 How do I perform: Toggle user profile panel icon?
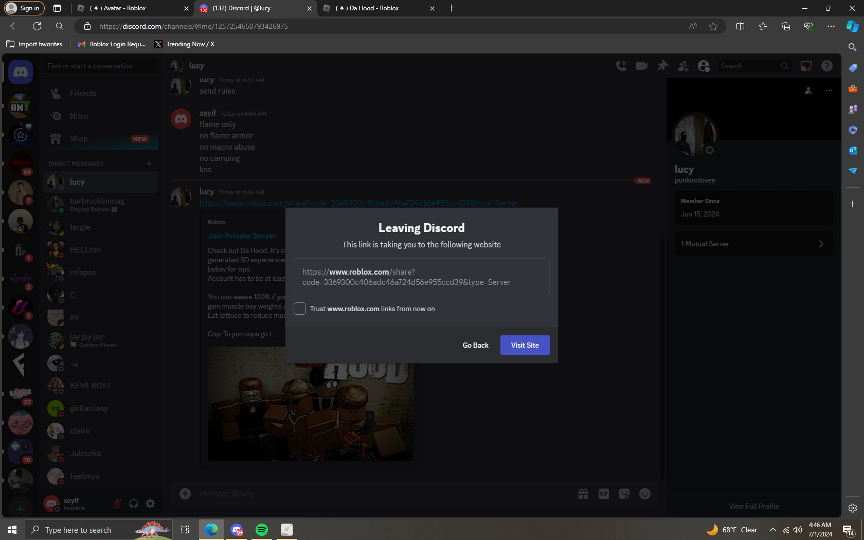[x=704, y=66]
